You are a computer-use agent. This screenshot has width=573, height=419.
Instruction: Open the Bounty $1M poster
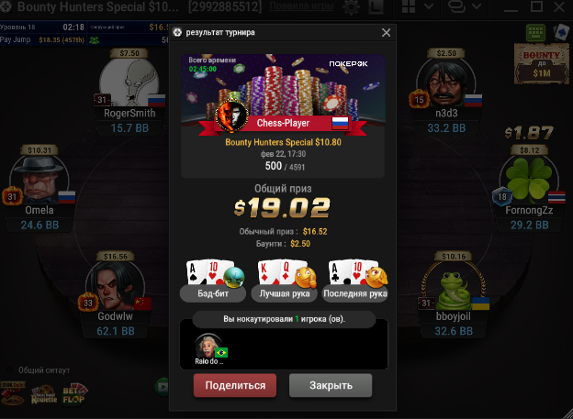542,64
